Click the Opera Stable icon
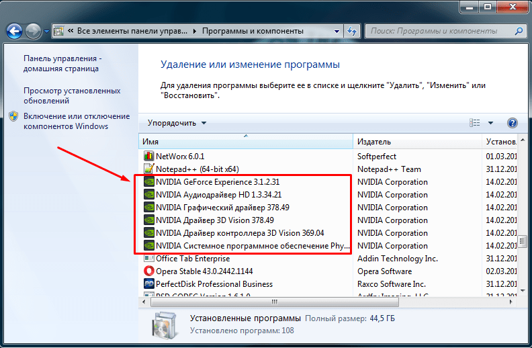This screenshot has width=532, height=348. (148, 271)
